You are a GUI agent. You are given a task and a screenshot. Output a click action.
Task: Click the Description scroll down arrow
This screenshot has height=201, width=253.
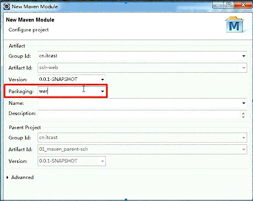click(243, 117)
